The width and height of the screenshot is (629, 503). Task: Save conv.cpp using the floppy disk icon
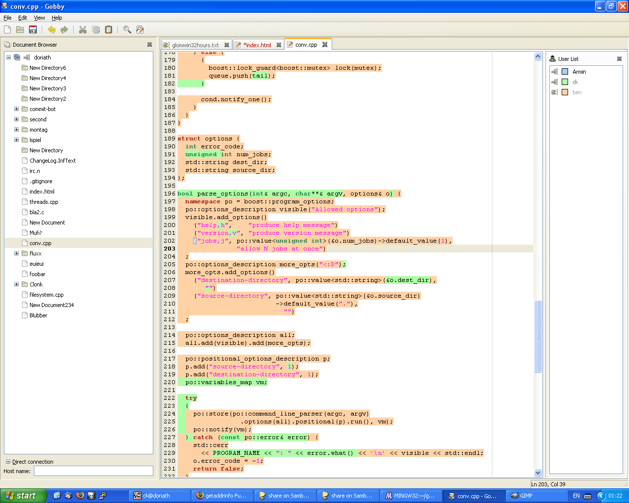[x=32, y=29]
